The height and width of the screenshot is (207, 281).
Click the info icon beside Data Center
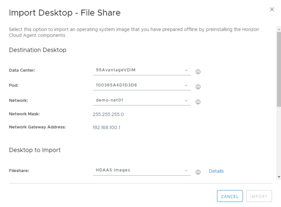pyautogui.click(x=198, y=72)
